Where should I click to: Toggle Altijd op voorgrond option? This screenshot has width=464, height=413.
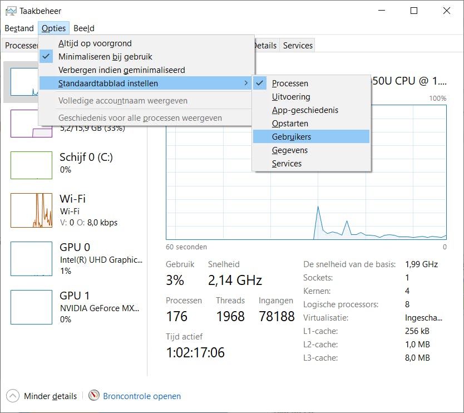point(95,43)
